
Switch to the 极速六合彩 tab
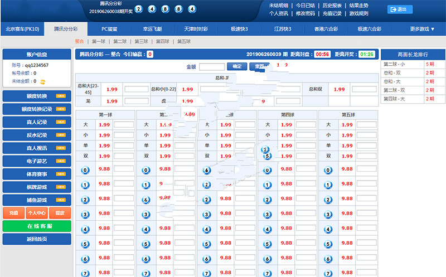click(x=369, y=29)
